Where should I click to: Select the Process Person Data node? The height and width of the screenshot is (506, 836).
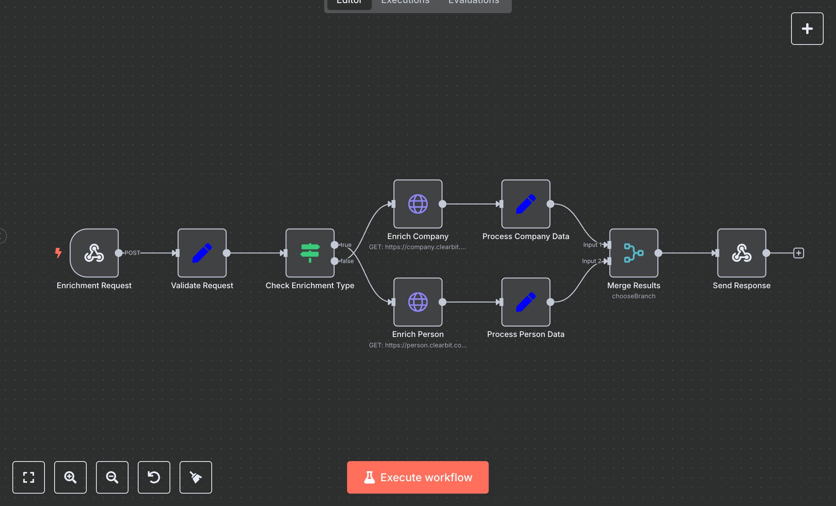click(526, 303)
